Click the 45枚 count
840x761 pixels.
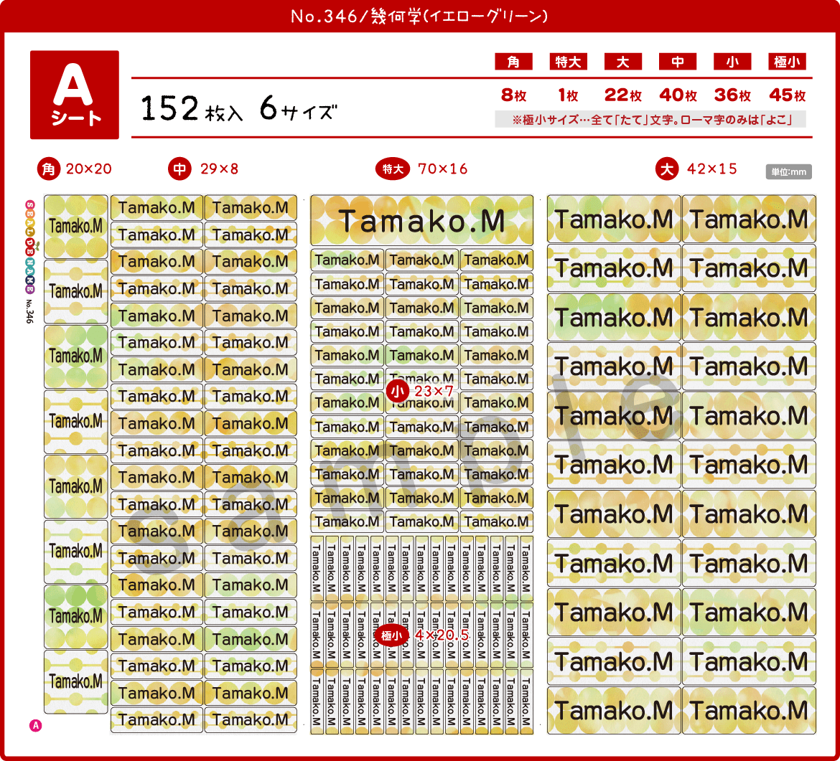click(x=787, y=95)
